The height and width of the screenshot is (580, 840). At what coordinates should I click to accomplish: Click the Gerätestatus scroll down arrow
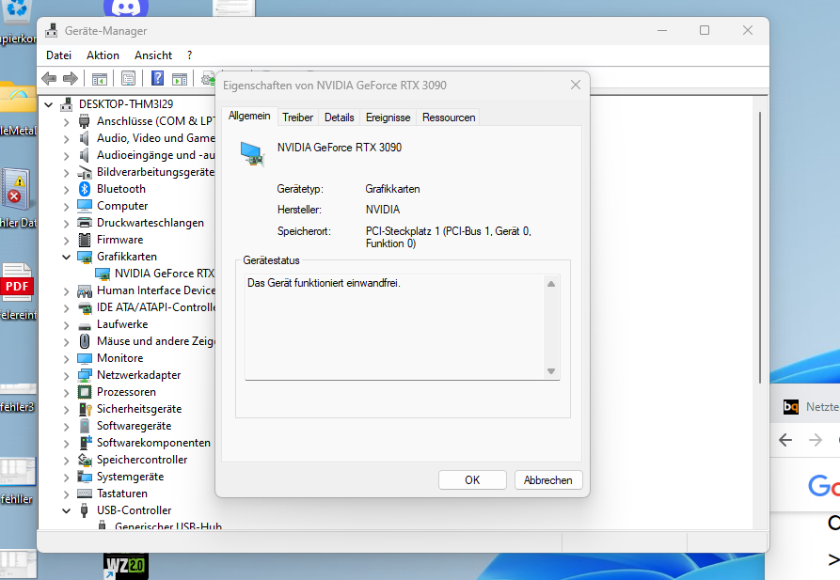pyautogui.click(x=550, y=371)
